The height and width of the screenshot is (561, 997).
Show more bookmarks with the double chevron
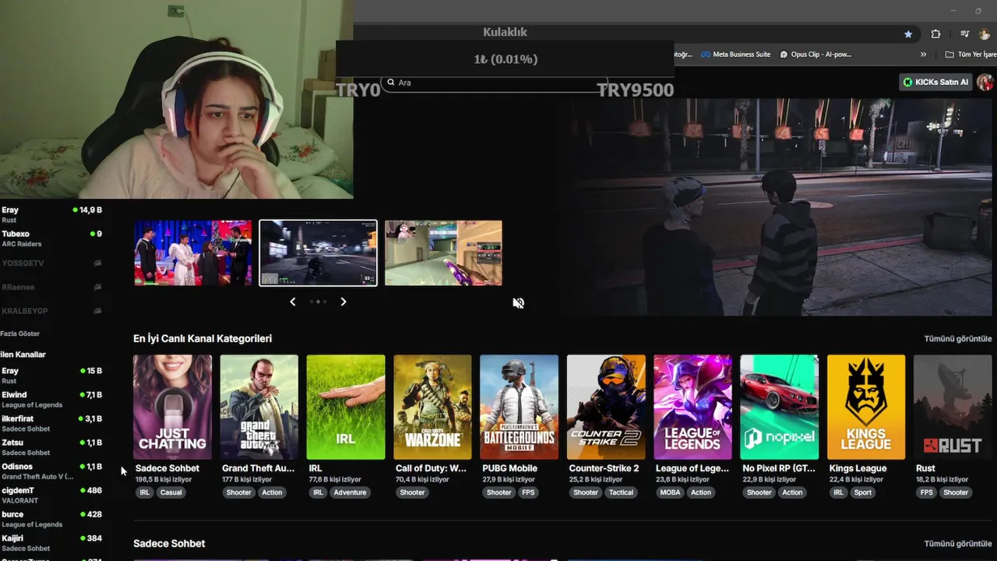click(x=923, y=55)
